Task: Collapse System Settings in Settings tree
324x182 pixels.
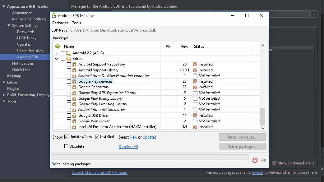Action: [9, 26]
